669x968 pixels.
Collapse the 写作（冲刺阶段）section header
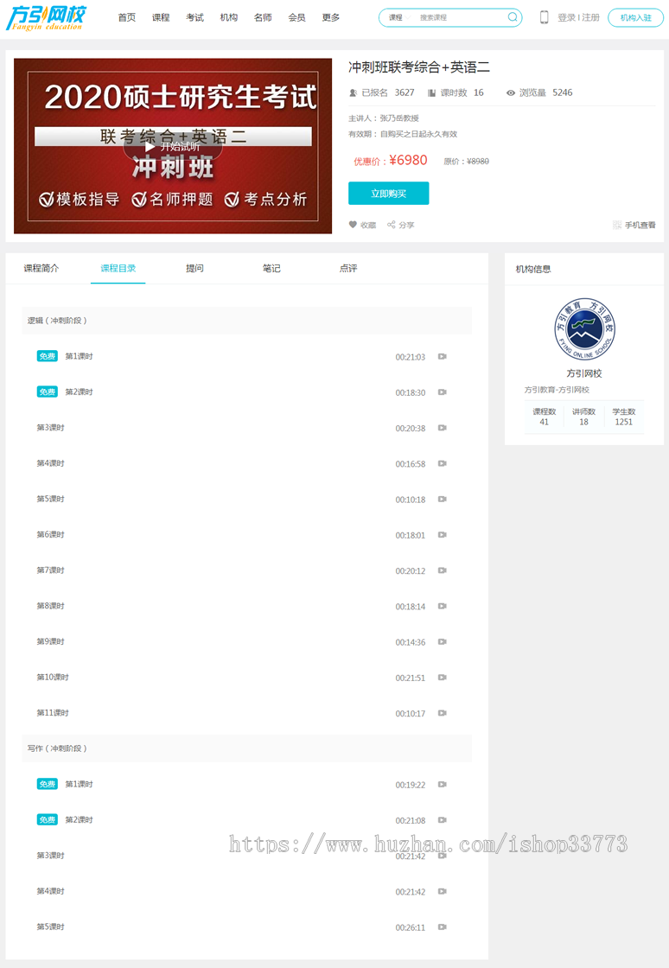point(247,748)
